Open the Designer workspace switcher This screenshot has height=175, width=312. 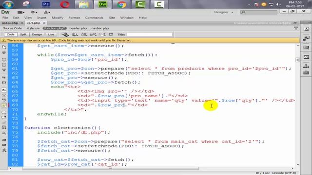click(x=224, y=12)
